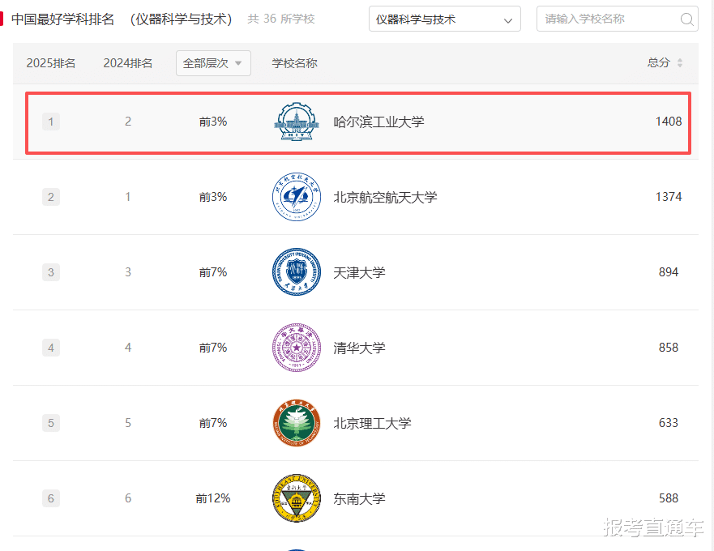
Task: Click the chevron arrow of subject selector
Action: coord(508,20)
